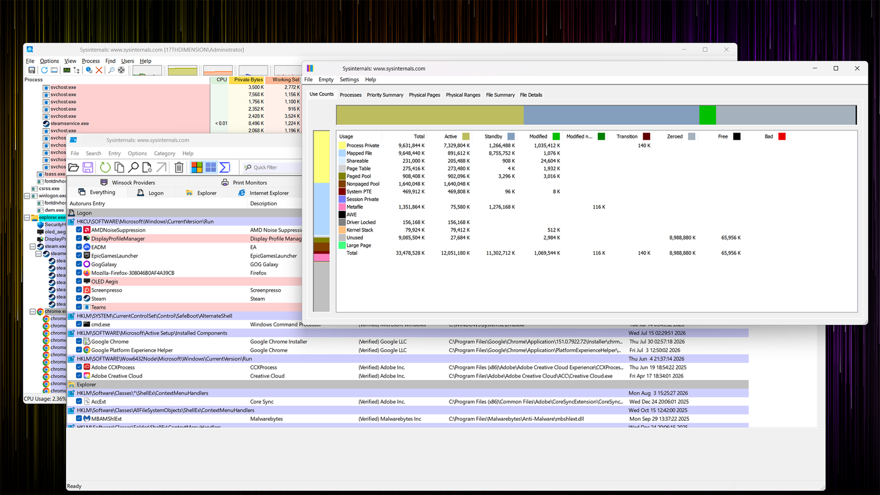This screenshot has width=880, height=495.
Task: Click the Bad red color swatch
Action: point(782,136)
